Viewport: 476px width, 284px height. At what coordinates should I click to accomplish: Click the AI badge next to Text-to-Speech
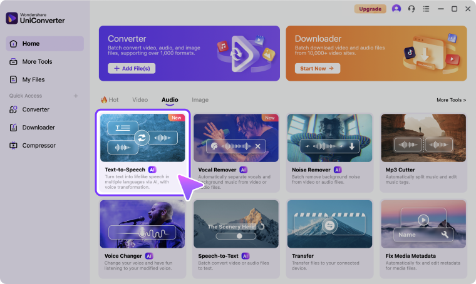[152, 170]
